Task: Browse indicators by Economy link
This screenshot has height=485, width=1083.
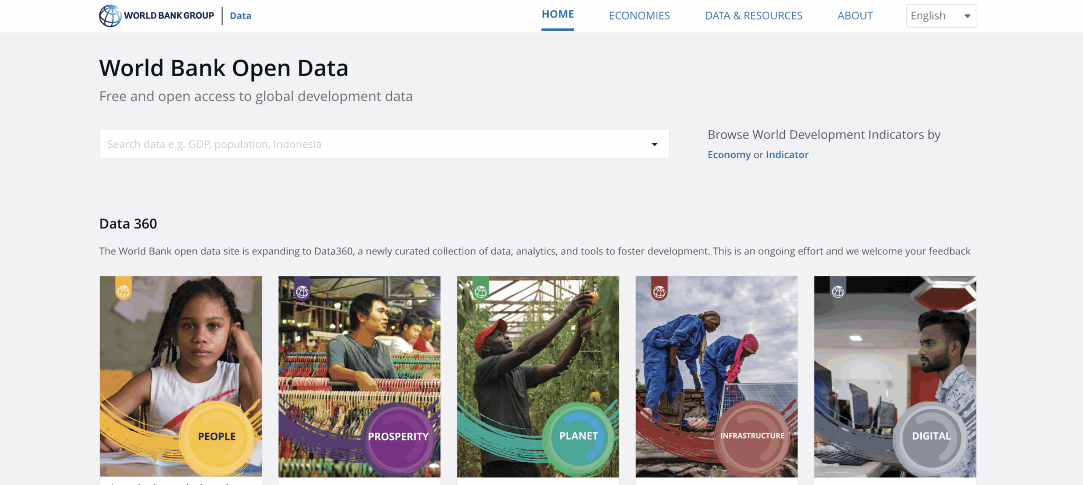Action: tap(729, 154)
